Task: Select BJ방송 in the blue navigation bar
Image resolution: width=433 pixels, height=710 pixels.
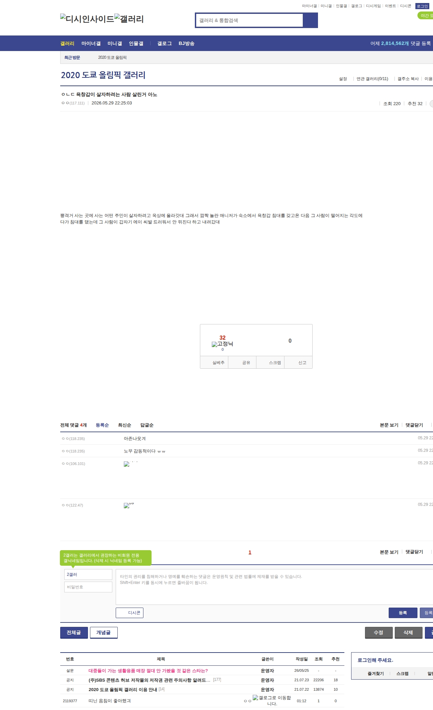Action: pyautogui.click(x=186, y=44)
